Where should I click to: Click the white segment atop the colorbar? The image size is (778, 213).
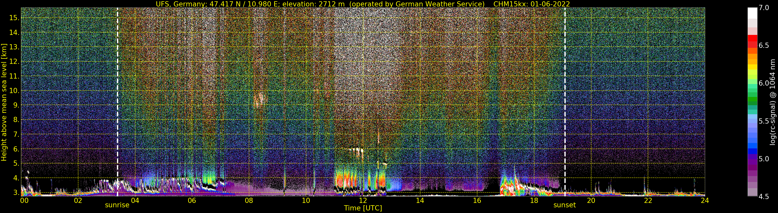(x=752, y=13)
